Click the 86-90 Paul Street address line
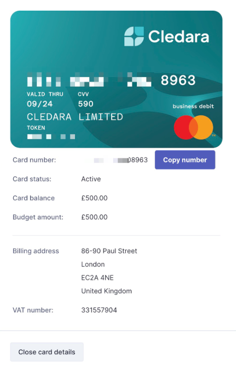Screen dimensions: 236x369 click(109, 251)
